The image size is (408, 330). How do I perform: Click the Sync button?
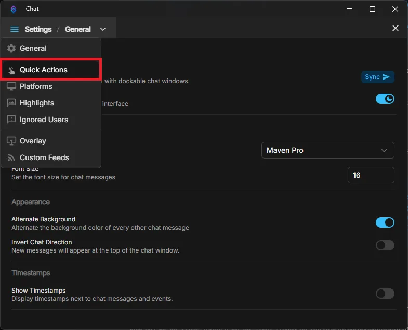(377, 77)
